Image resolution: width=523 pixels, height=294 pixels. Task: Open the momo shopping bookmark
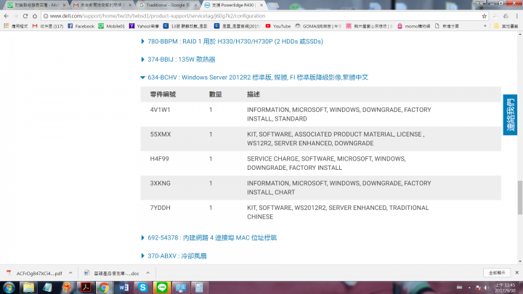point(413,26)
